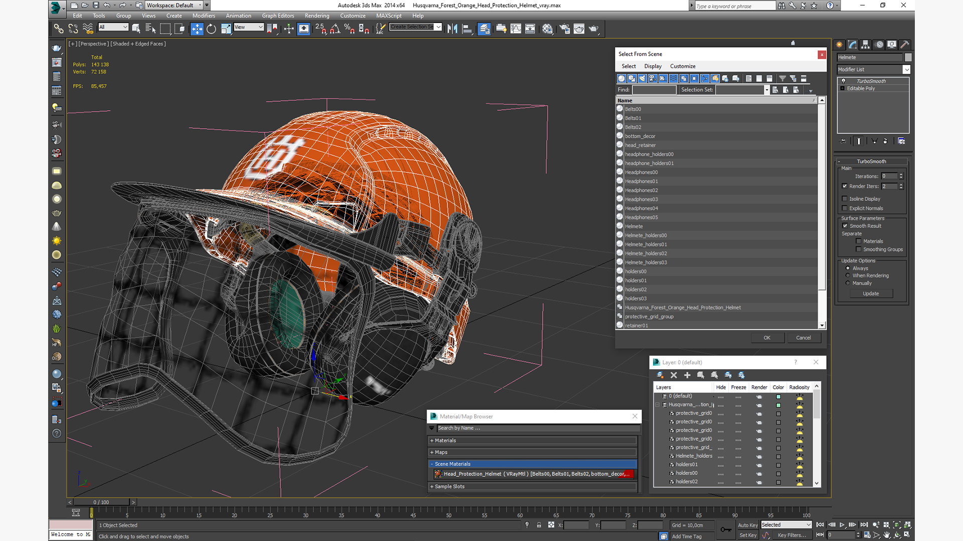Screen dimensions: 963x541
Task: Toggle Display Geometry filter in Select From Scene
Action: (621, 79)
